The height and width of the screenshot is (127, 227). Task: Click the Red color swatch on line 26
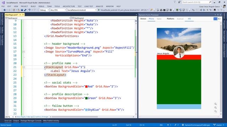(x=86, y=86)
